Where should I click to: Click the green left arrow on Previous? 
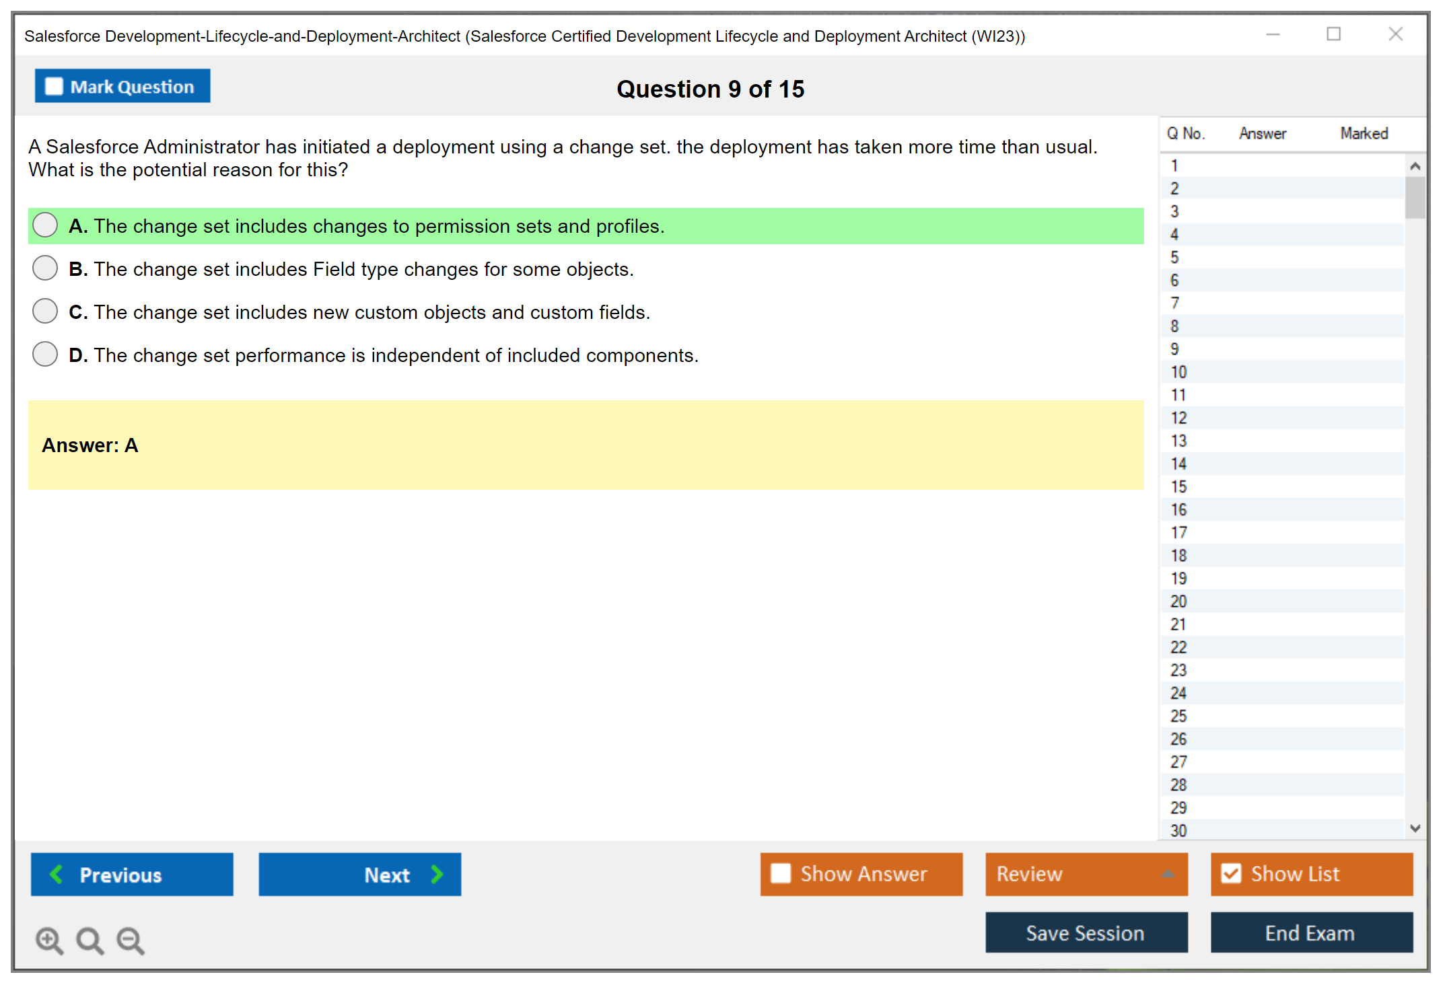[x=57, y=874]
